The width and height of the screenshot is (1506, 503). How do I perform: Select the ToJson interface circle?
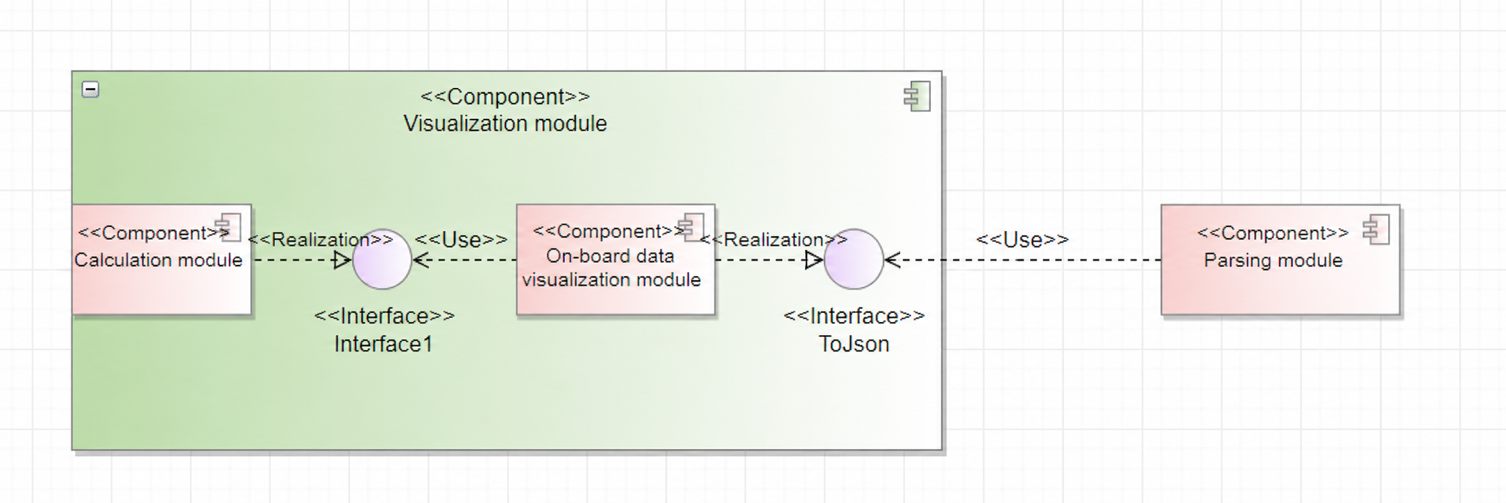[x=854, y=259]
